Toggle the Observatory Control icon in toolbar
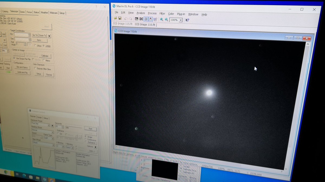 click(146, 19)
